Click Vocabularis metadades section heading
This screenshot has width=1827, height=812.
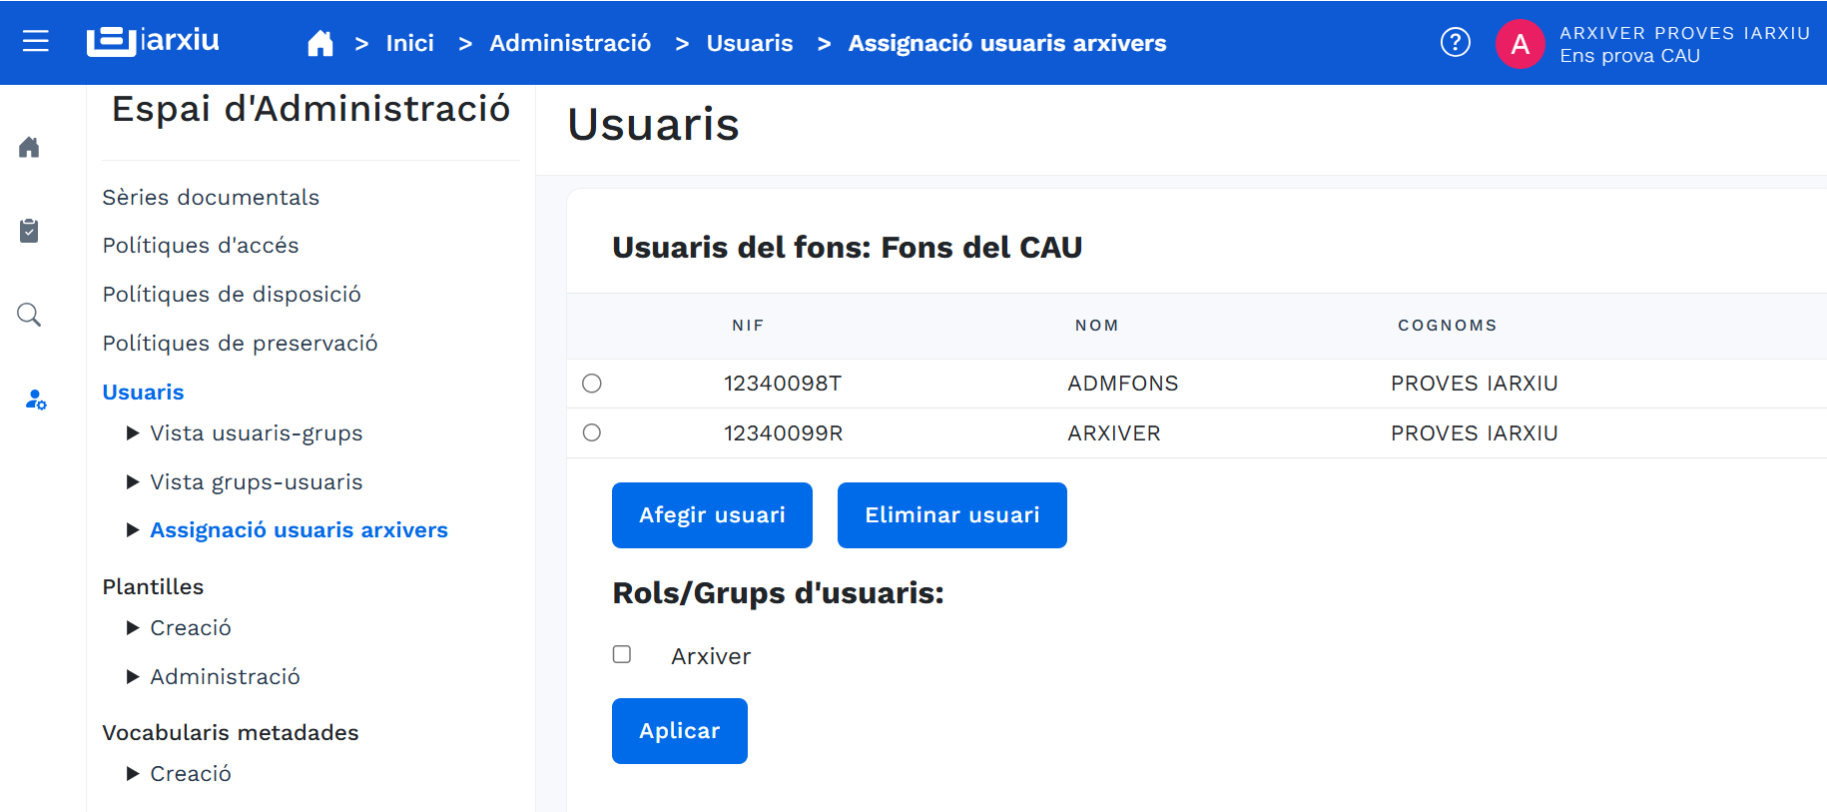(231, 733)
